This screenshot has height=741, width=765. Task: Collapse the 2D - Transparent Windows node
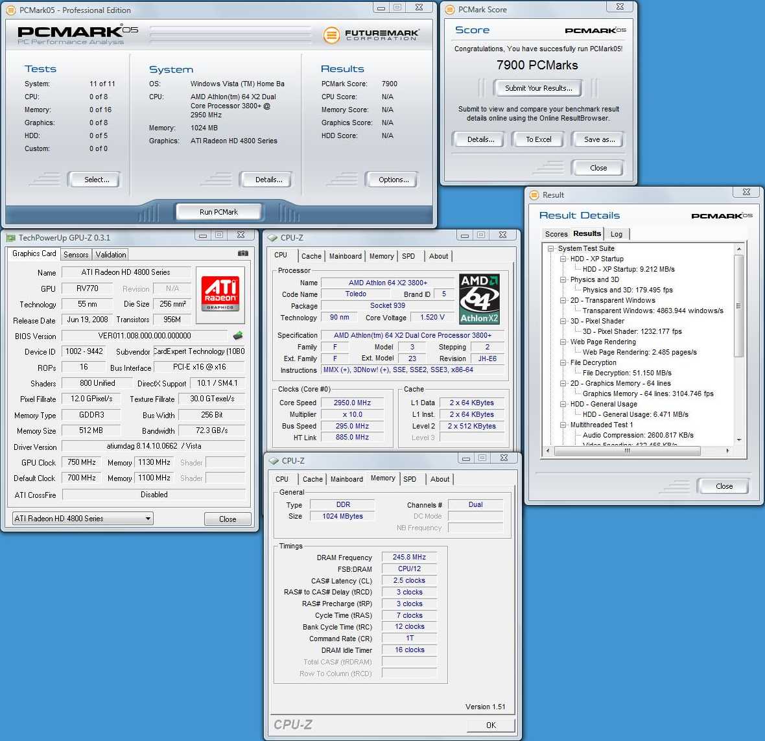point(563,301)
